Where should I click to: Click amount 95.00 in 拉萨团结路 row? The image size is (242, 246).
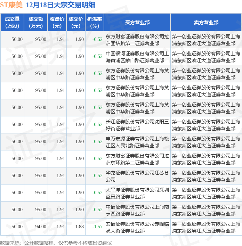click(x=41, y=39)
